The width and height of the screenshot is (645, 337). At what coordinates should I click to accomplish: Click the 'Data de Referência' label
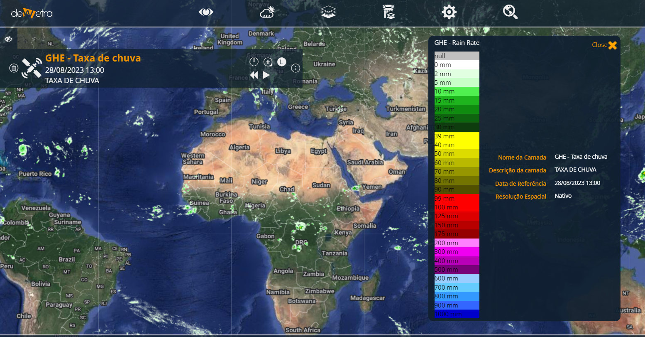pyautogui.click(x=520, y=184)
